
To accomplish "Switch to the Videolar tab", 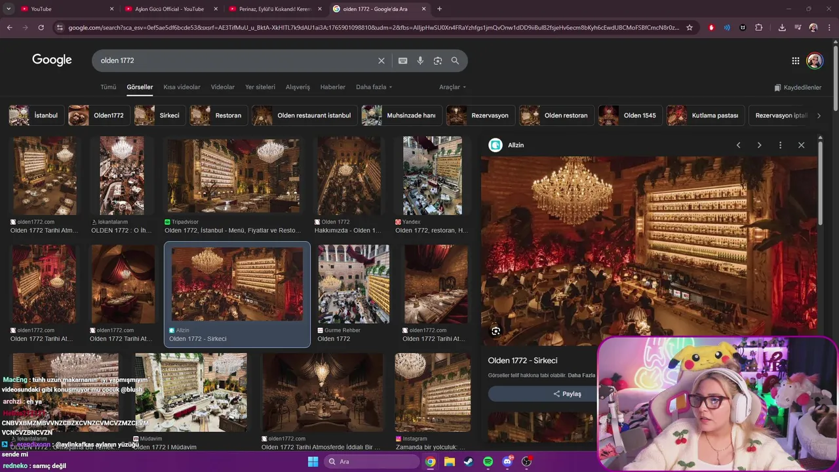I will [x=223, y=87].
